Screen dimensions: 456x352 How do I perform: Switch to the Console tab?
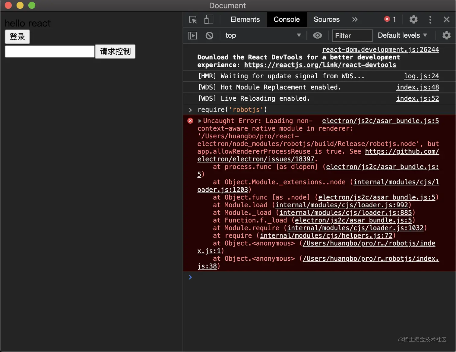click(x=287, y=20)
